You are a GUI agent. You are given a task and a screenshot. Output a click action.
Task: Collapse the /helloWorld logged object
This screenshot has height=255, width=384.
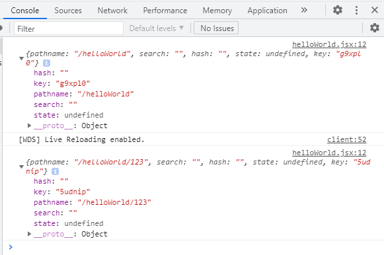pyautogui.click(x=21, y=58)
